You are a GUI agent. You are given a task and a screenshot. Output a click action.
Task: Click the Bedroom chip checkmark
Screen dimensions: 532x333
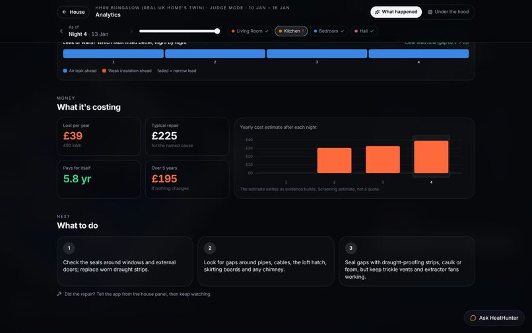point(343,31)
